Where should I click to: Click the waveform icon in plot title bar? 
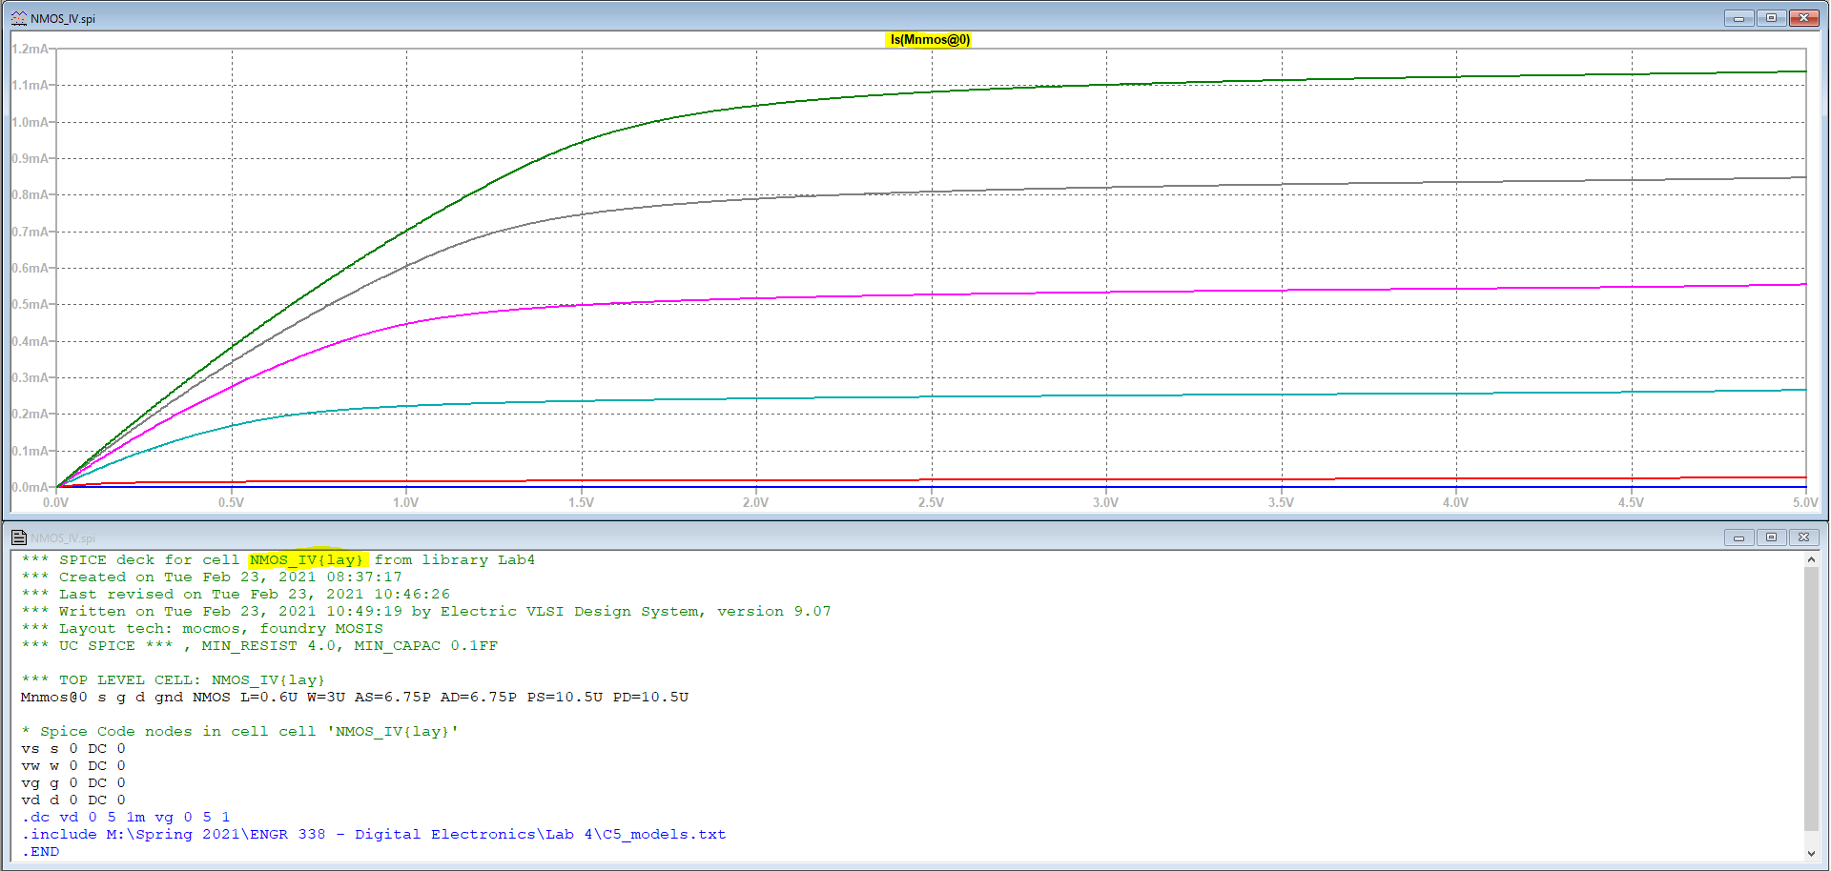[18, 18]
